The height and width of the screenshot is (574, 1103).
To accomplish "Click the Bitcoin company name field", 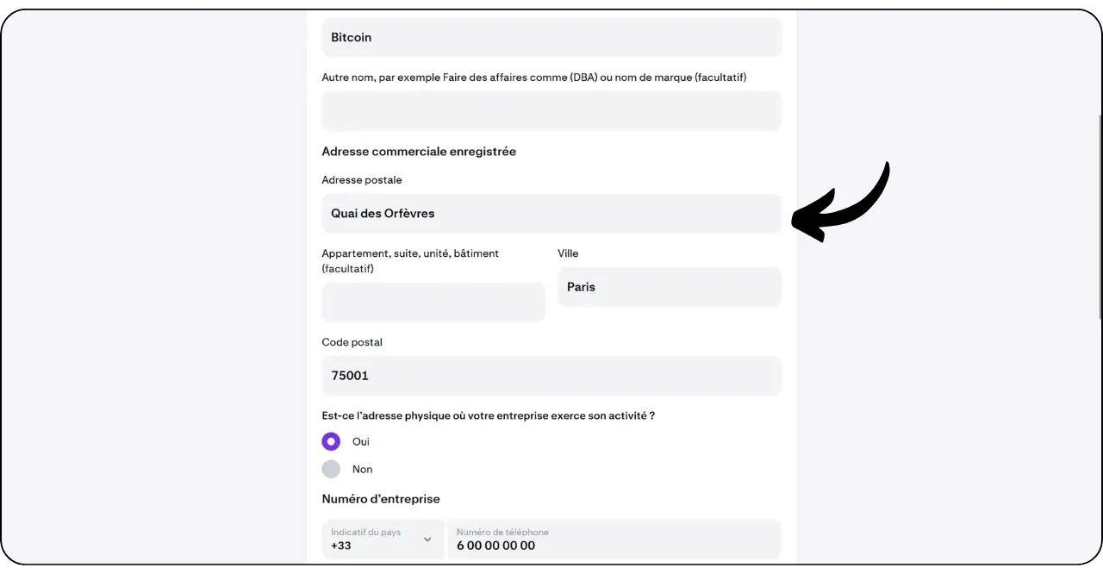I will [551, 38].
